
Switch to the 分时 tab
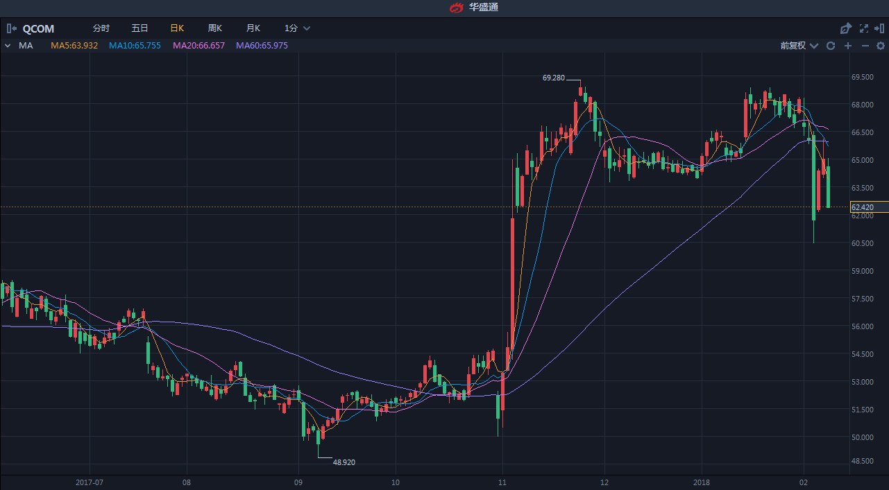tap(101, 28)
